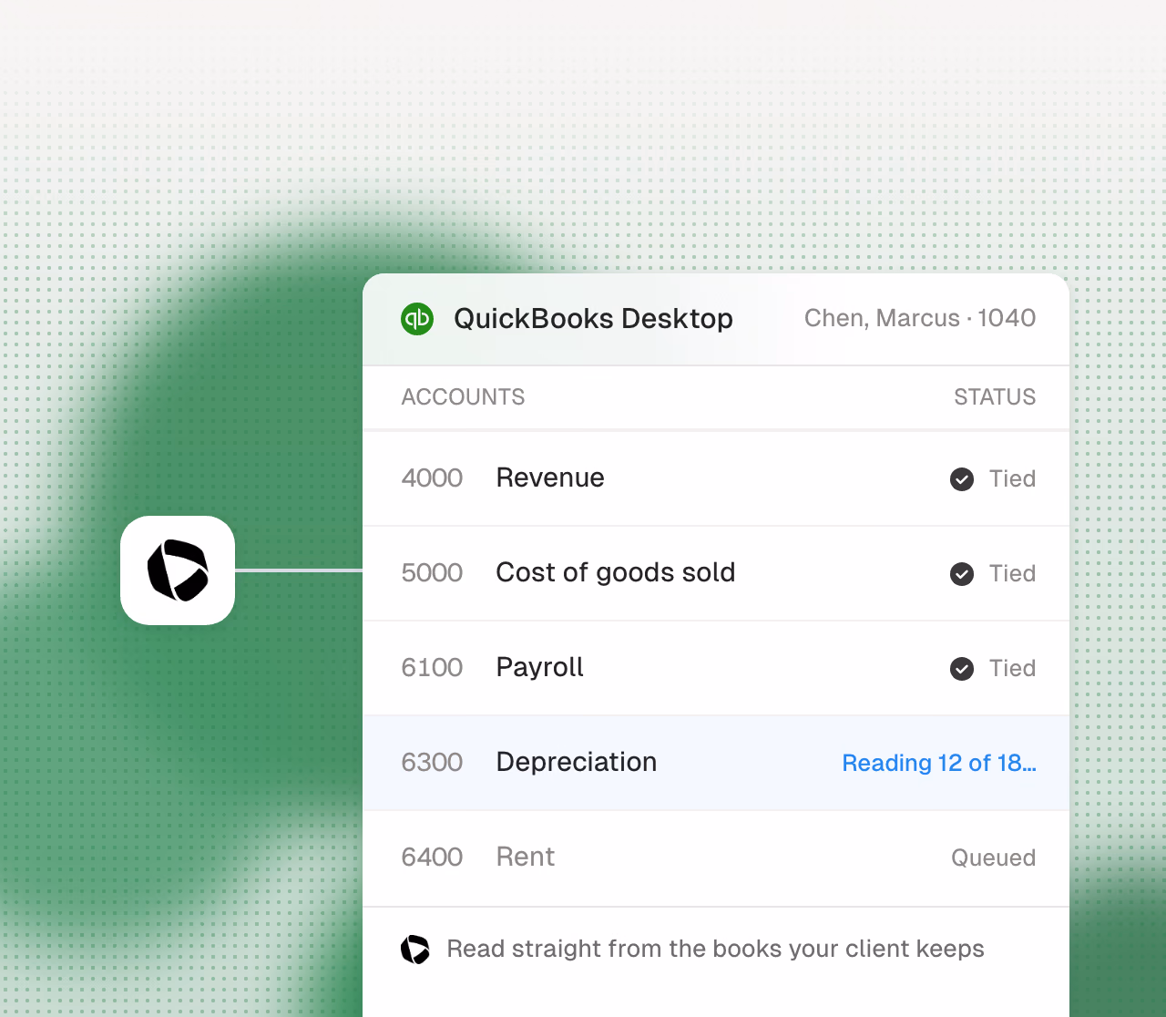Click the checkmark icon in Payroll row
Viewport: 1166px width, 1017px height.
[962, 669]
